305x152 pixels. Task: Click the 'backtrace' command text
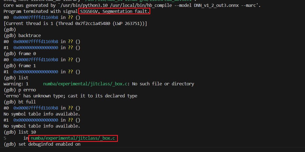[29, 35]
